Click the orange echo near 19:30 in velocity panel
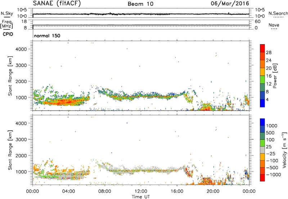The width and height of the screenshot is (288, 199). coord(207,181)
